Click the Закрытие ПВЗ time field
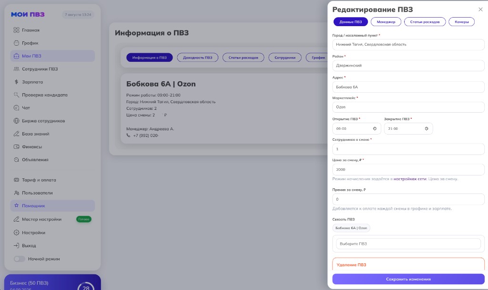The height and width of the screenshot is (290, 488). (x=408, y=128)
